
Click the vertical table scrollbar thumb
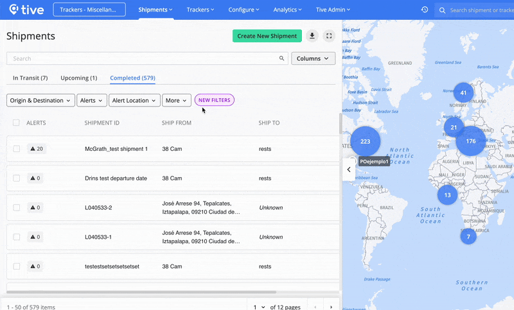pyautogui.click(x=341, y=123)
